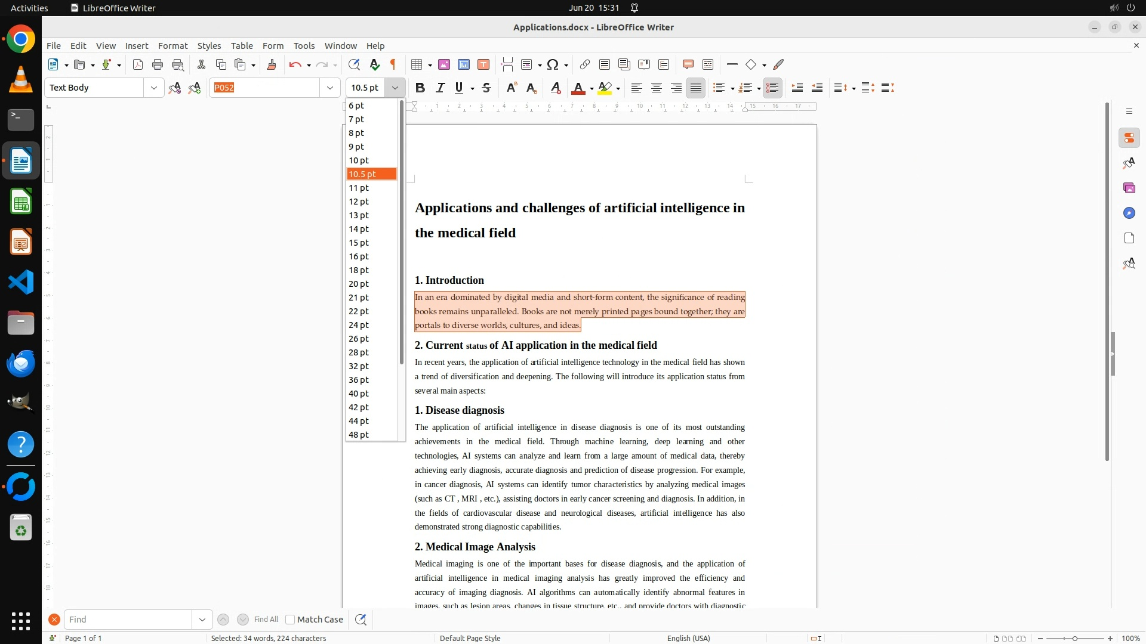Click the Print document icon
This screenshot has width=1146, height=644.
(x=158, y=64)
